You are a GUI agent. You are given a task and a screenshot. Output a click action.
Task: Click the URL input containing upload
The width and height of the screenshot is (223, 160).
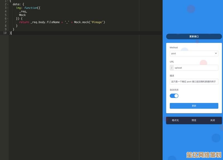tap(195, 68)
